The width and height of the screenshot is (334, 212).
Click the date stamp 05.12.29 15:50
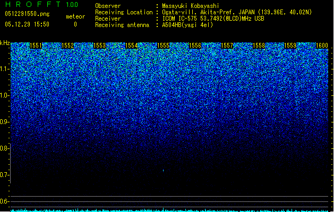[x=27, y=24]
